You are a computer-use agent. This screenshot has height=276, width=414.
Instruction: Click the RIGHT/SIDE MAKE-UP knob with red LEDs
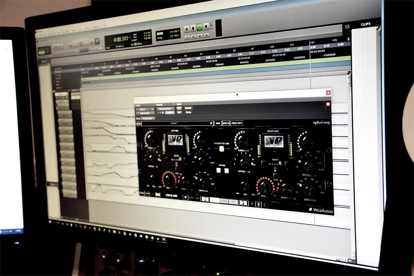click(x=265, y=187)
